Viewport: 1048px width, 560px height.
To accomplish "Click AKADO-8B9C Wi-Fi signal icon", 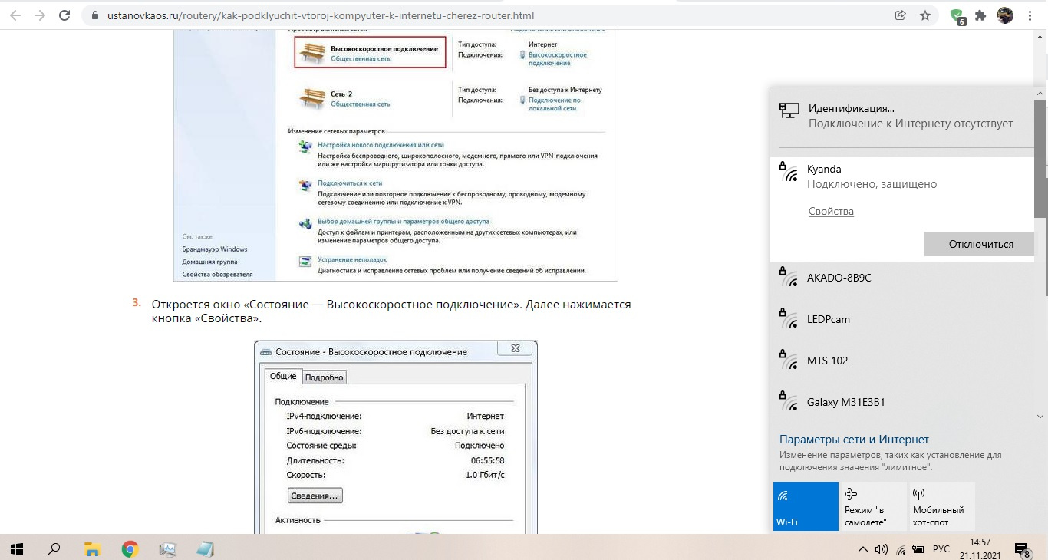I will coord(789,277).
